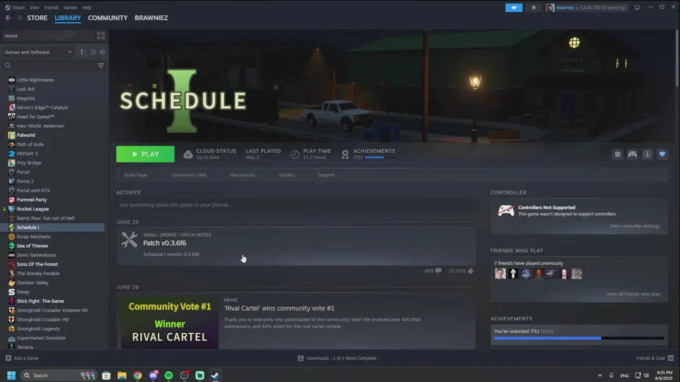Viewport: 680px width, 382px height.
Task: Go to the STORE tab
Action: (37, 18)
